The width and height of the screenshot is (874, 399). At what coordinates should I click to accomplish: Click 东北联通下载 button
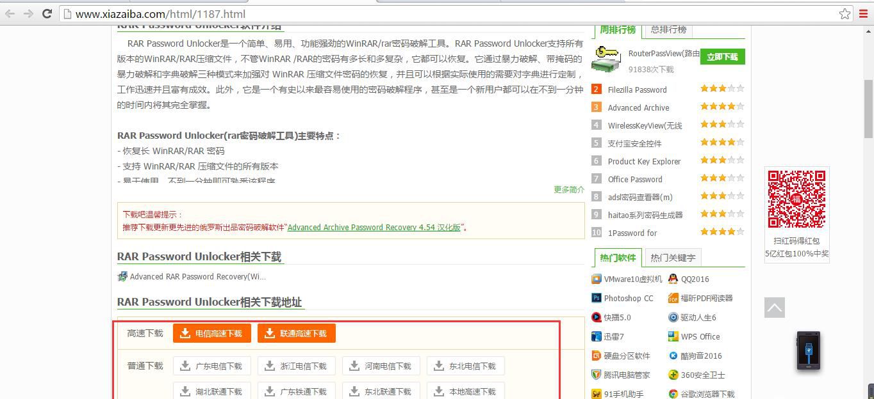click(381, 391)
